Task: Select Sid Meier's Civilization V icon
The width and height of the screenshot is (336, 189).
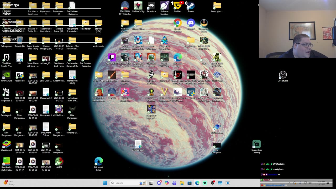Action: coord(164,92)
